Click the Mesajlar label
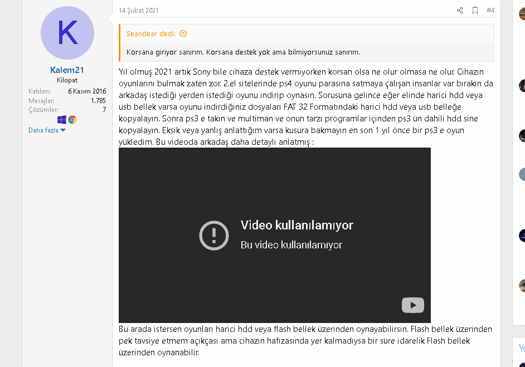This screenshot has height=367, width=525. (41, 100)
